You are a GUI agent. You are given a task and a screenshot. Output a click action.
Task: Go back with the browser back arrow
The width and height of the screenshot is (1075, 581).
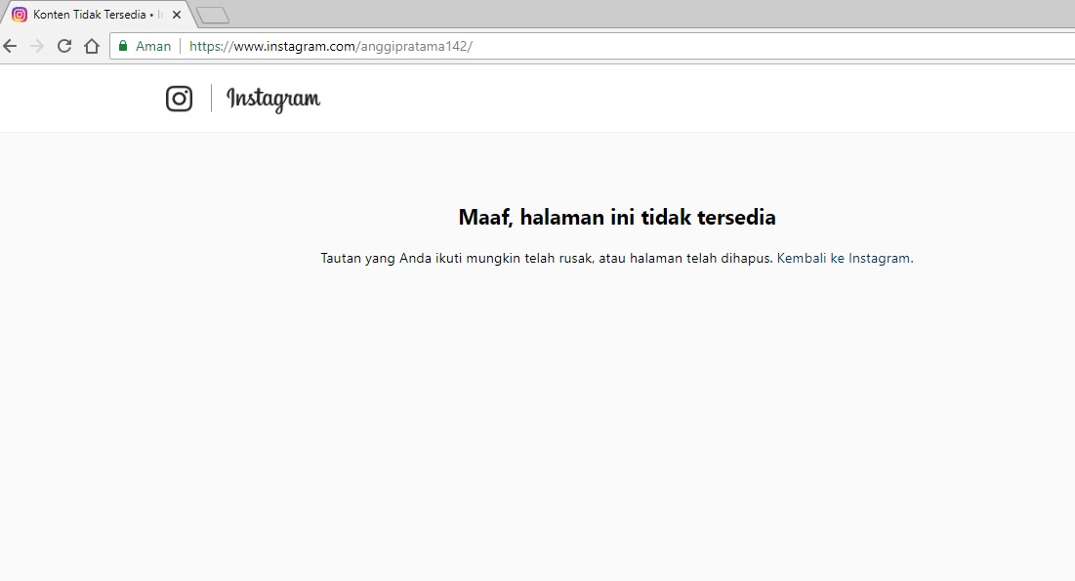coord(10,46)
